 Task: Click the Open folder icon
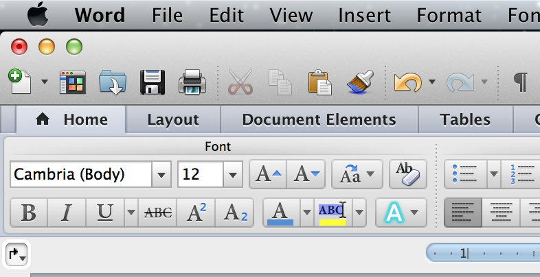click(x=113, y=82)
